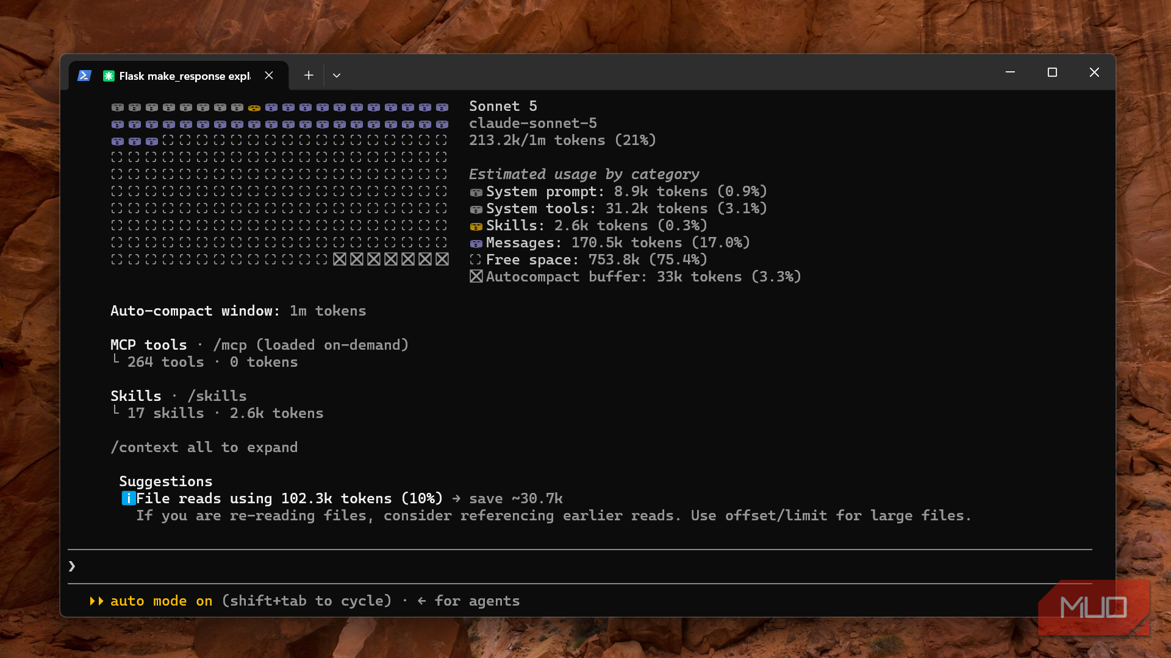The height and width of the screenshot is (658, 1171).
Task: Click 'System tools: 31.2k tokens' line
Action: (x=626, y=208)
